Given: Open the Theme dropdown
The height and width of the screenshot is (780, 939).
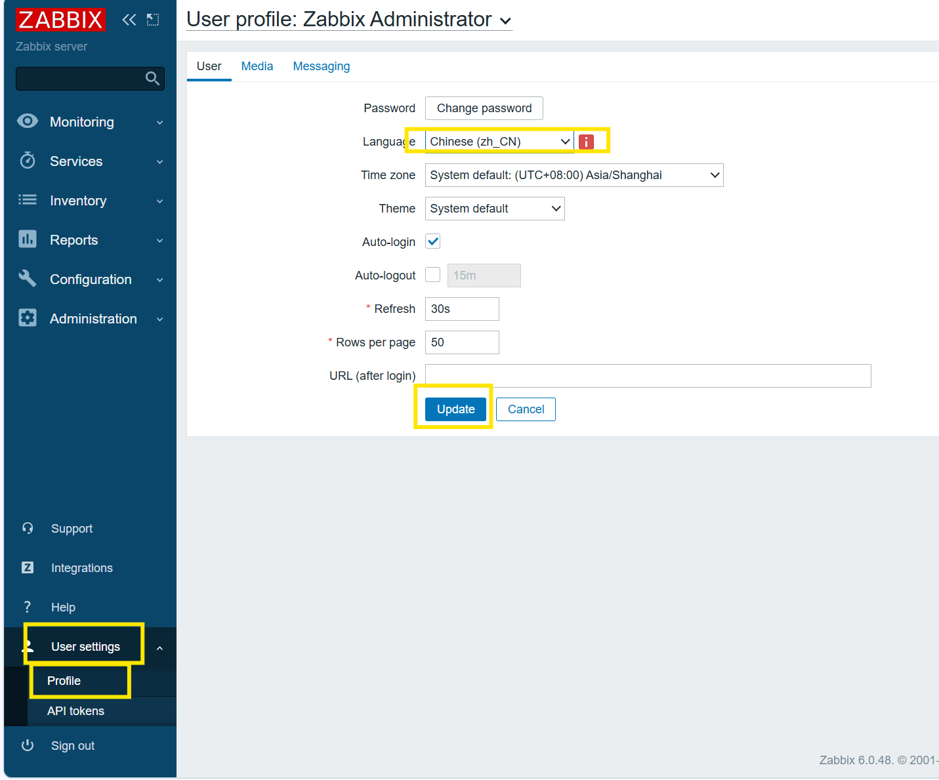Looking at the screenshot, I should pyautogui.click(x=495, y=209).
